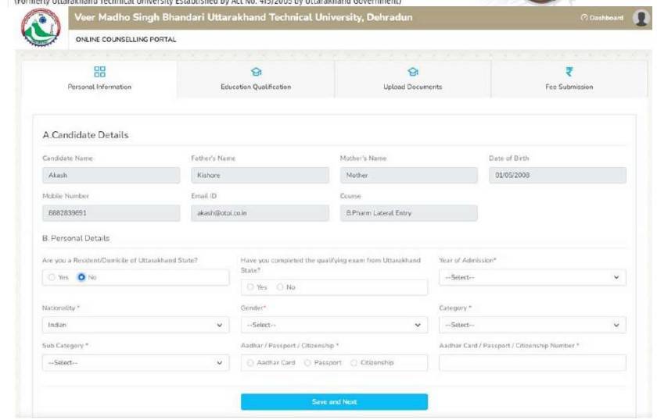Open the Year of Admission dropdown
657x420 pixels.
click(x=532, y=277)
